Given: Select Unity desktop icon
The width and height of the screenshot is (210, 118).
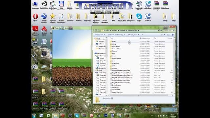Looking at the screenshot, I should (x=44, y=5).
